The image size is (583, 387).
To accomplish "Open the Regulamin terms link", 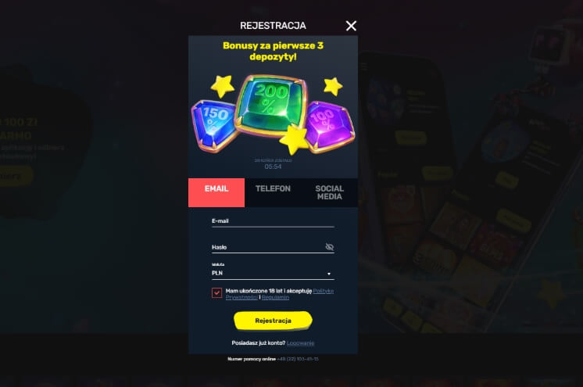I will 275,297.
